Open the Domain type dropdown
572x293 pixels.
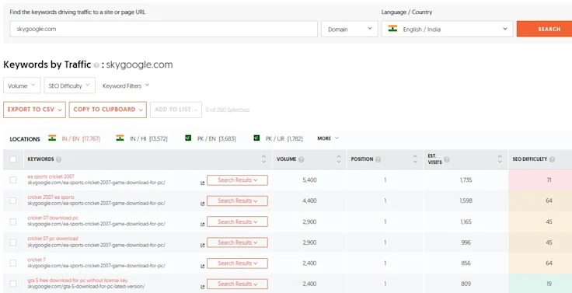350,29
